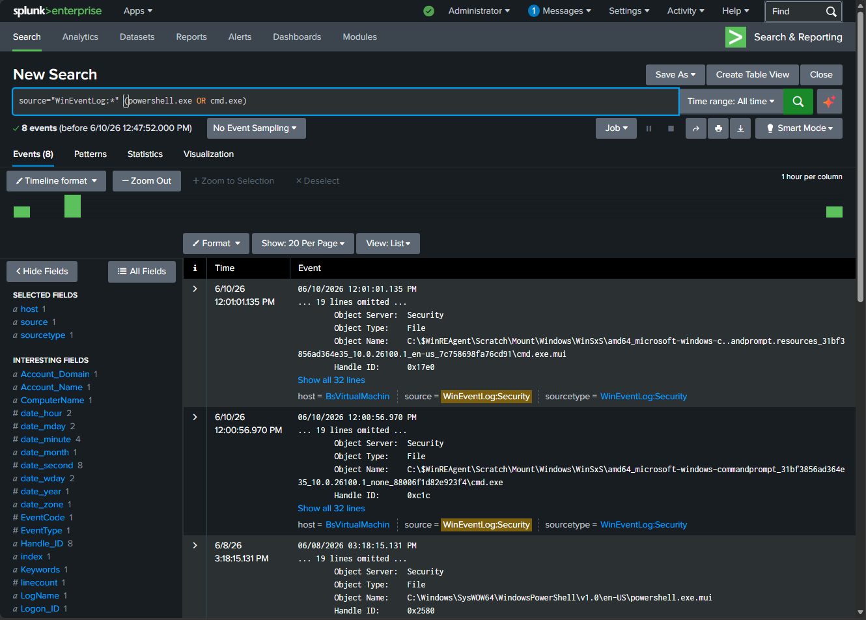Open the Save As dropdown
Image resolution: width=866 pixels, height=620 pixels.
675,75
